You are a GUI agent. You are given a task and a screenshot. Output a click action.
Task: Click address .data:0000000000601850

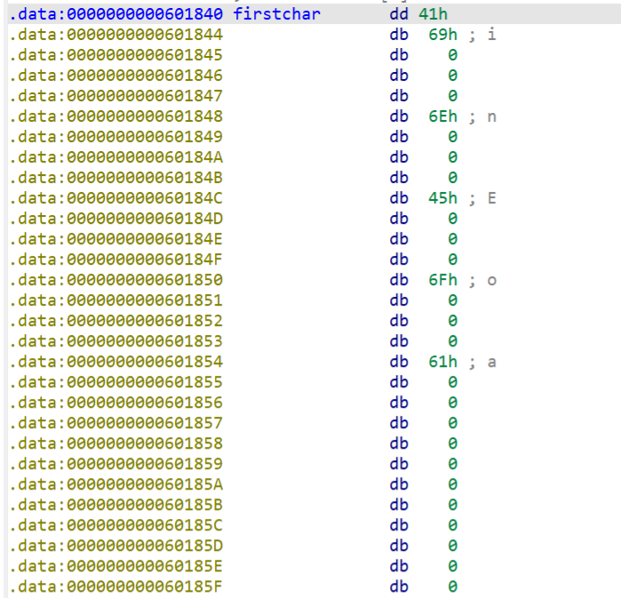coord(116,280)
